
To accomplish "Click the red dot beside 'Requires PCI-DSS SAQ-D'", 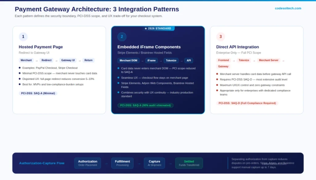I will 217,80.
